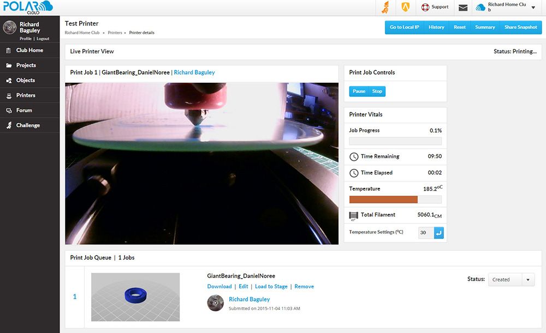Edit the GiantBearing_DanielNoree job

point(244,287)
